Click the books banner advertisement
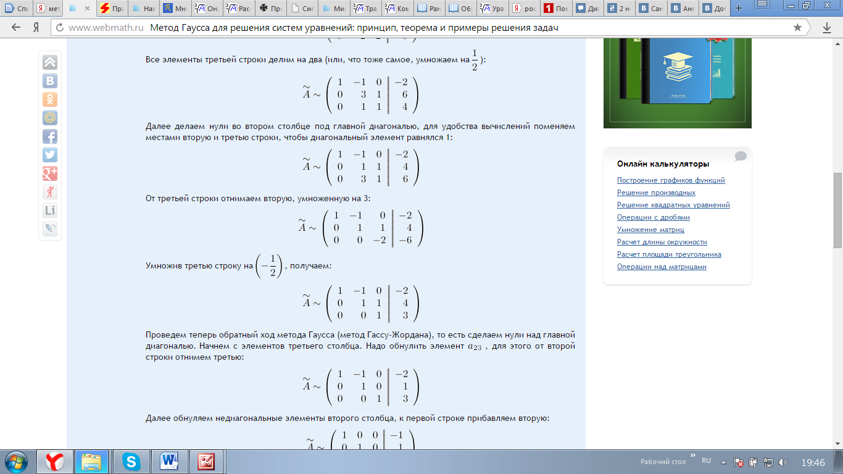 678,83
